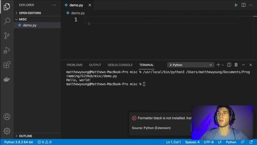The image size is (257, 145).
Task: Select the demo.py editor tab
Action: (78, 5)
